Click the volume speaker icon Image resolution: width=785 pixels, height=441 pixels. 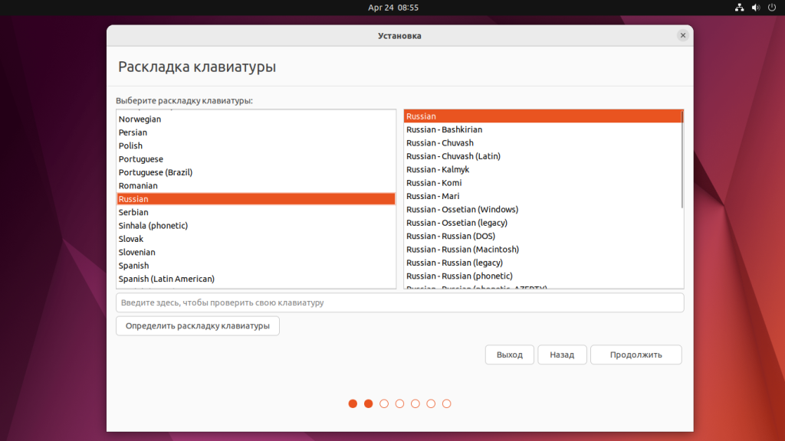[x=756, y=8]
